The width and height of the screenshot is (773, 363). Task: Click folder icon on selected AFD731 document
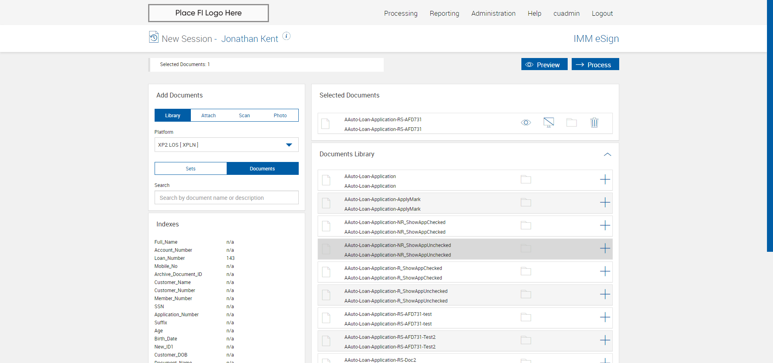tap(571, 122)
